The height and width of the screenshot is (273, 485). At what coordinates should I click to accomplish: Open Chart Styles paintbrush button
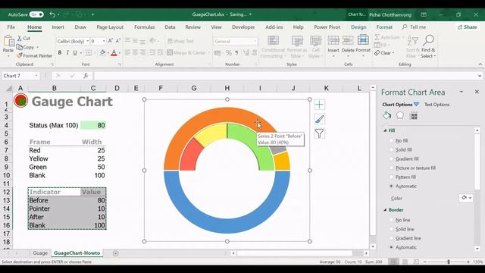320,119
